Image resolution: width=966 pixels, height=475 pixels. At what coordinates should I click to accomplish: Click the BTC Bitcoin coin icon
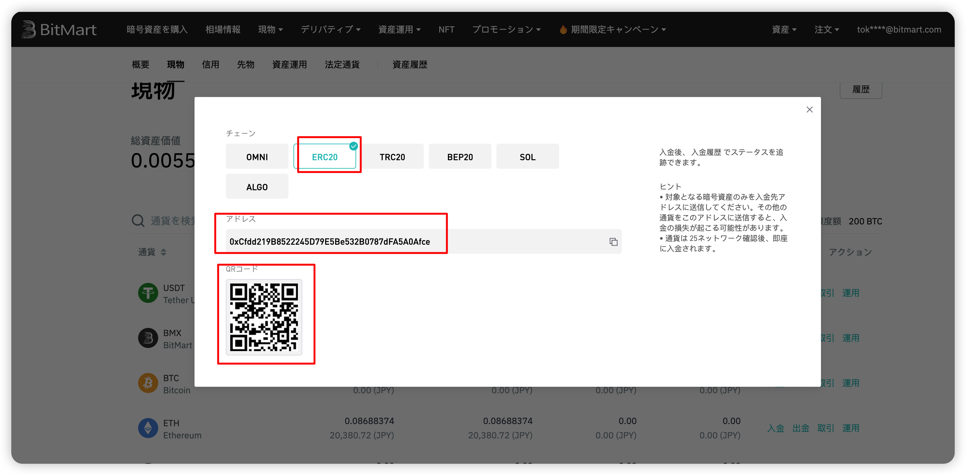click(148, 383)
